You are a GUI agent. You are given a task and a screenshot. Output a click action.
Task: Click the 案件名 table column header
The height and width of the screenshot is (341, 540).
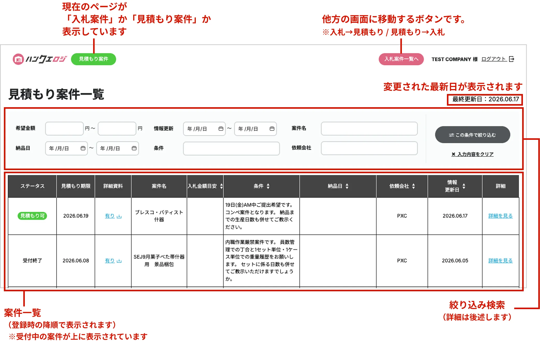click(159, 186)
